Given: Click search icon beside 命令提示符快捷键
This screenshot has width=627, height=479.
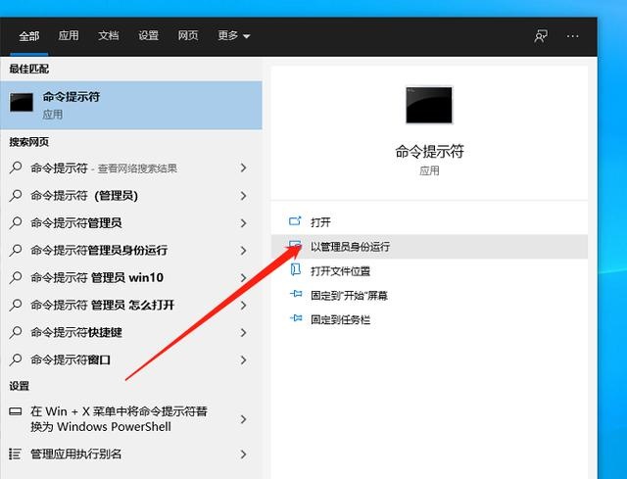Looking at the screenshot, I should pos(16,332).
